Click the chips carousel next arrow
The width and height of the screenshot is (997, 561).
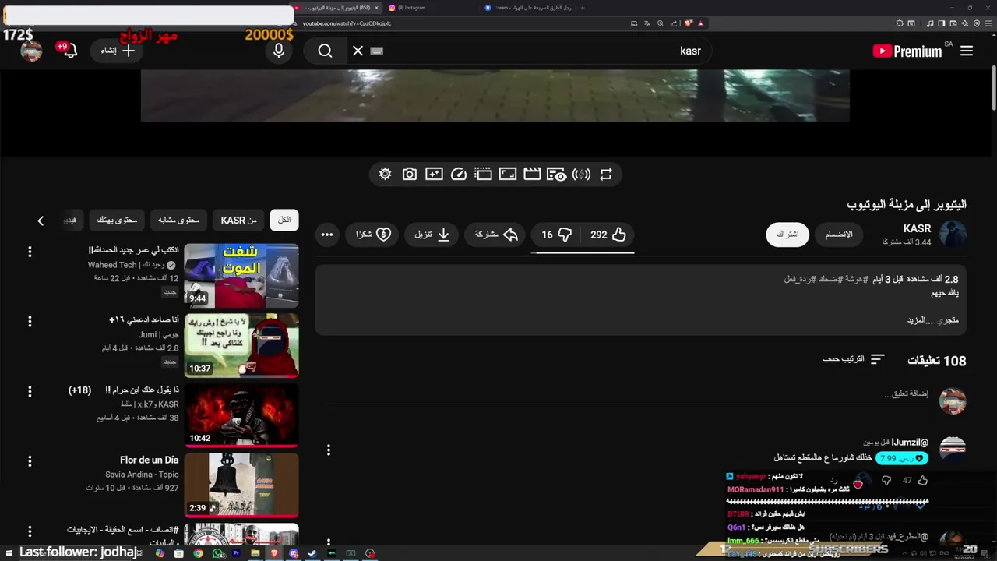pos(41,221)
